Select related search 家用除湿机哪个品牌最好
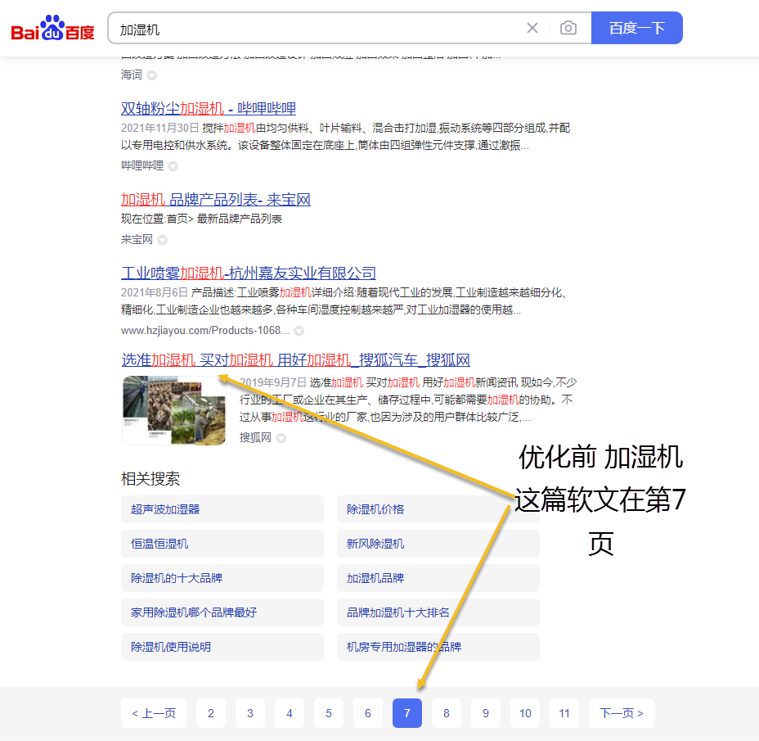Screen dimensions: 759x741 pos(222,612)
